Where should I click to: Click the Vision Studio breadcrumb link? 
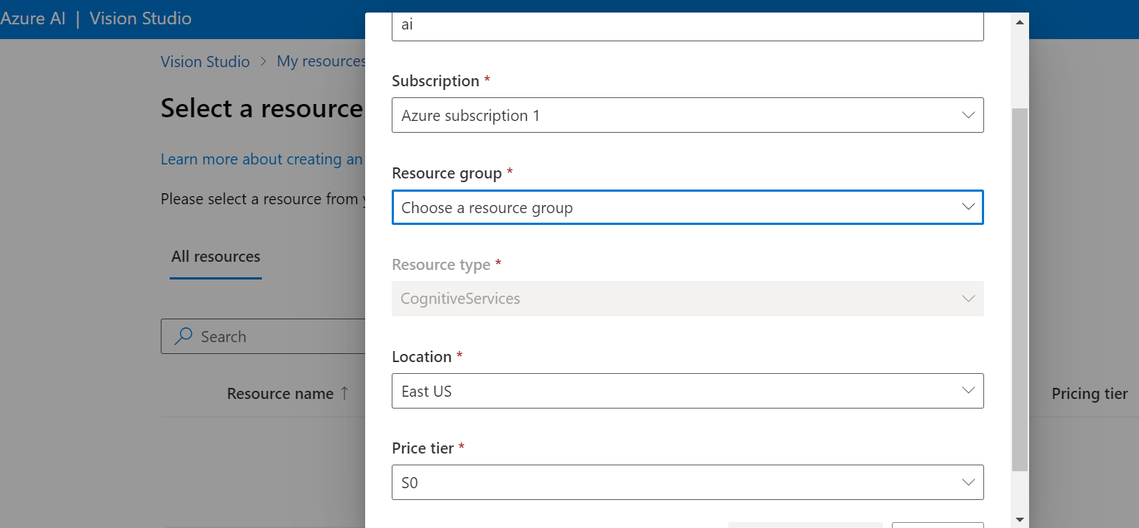(205, 62)
